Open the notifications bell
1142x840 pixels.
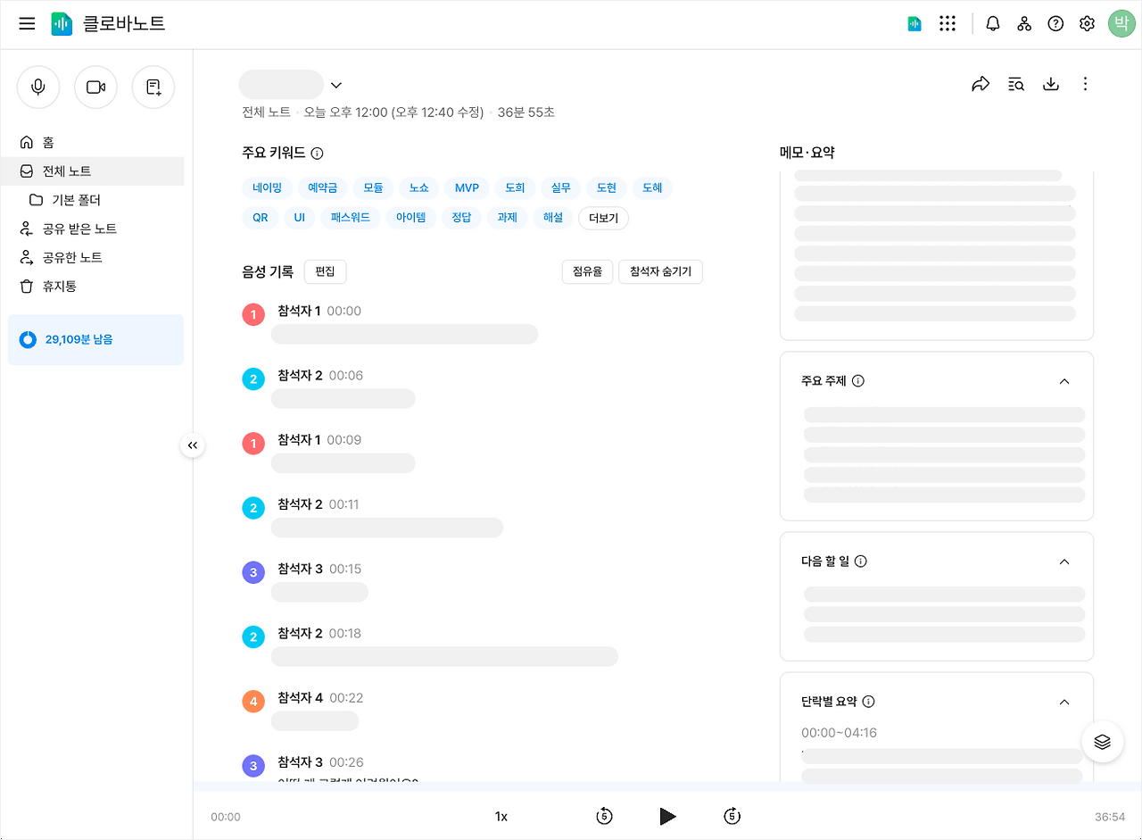(x=993, y=24)
